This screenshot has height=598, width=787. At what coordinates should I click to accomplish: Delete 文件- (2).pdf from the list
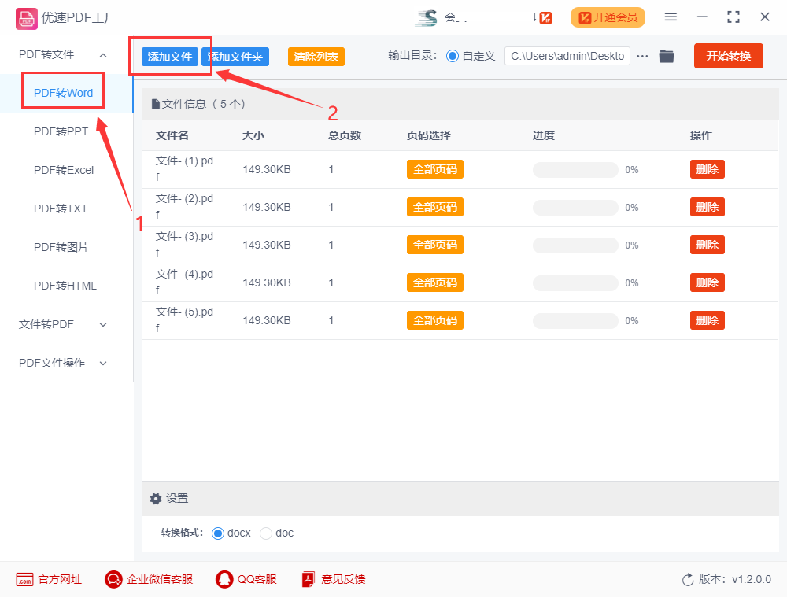tap(708, 207)
